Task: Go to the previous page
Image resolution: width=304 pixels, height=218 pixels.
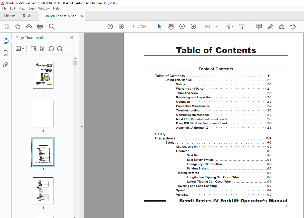Action: [110, 26]
